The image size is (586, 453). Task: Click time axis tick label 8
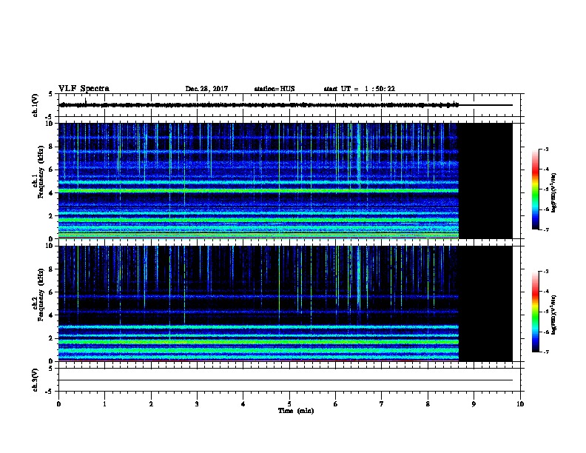(x=428, y=404)
